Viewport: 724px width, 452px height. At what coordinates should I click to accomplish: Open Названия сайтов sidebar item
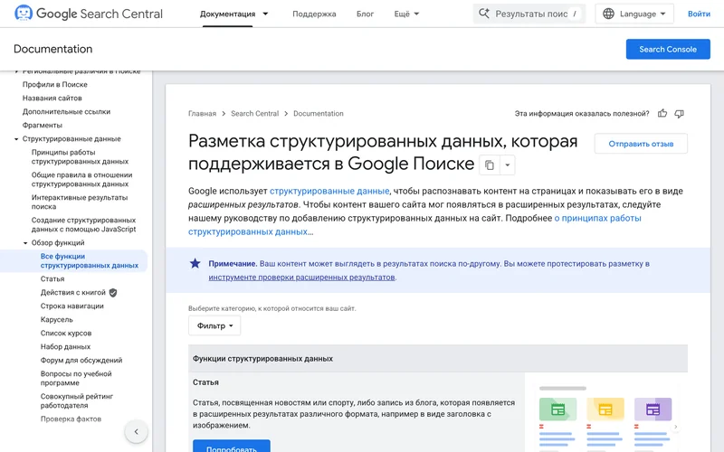tap(52, 98)
